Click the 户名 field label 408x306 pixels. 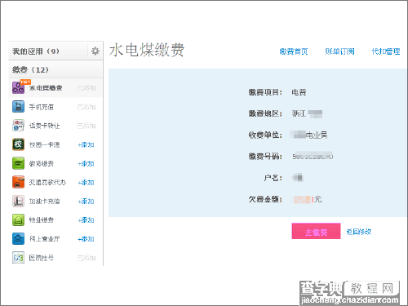[273, 178]
